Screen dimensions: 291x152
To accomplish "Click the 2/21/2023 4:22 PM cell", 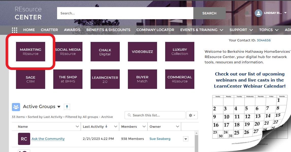I will point(98,139).
